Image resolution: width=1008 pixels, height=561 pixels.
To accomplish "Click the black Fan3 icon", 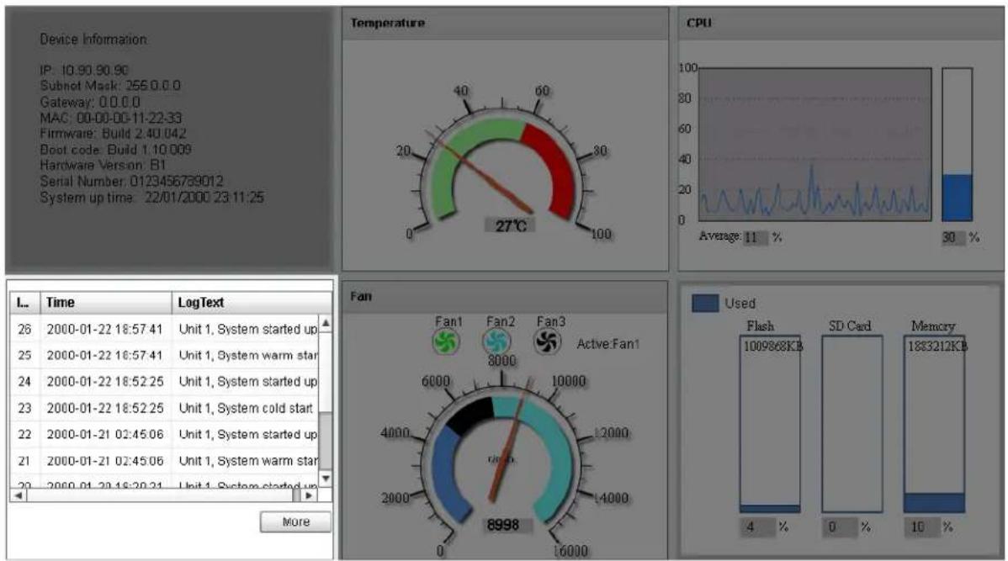I will click(x=548, y=341).
